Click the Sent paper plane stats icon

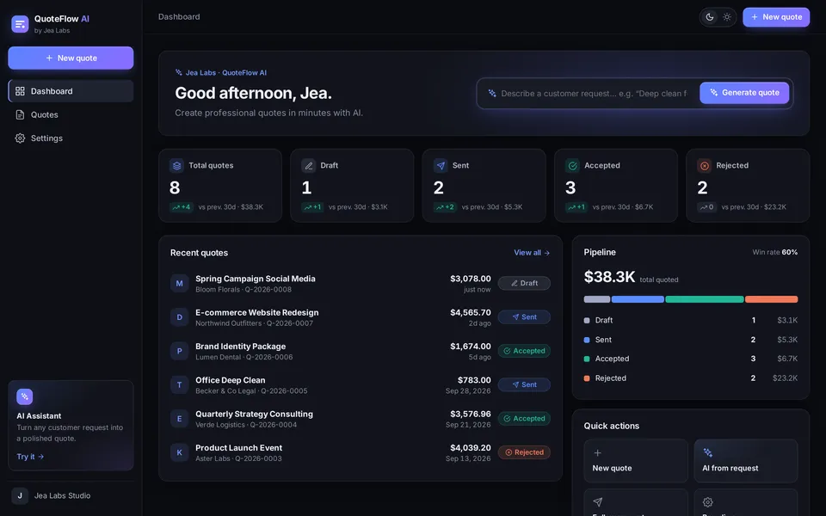coord(441,165)
